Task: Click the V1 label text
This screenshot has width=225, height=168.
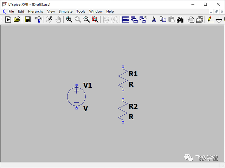Action: (88, 86)
